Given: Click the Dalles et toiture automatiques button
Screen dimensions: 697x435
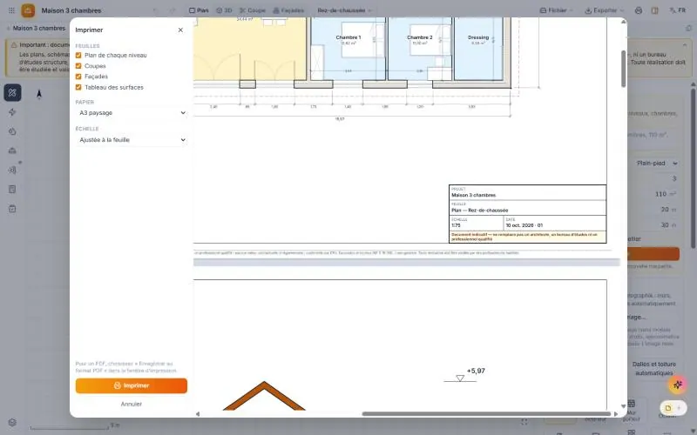Looking at the screenshot, I should (x=654, y=368).
